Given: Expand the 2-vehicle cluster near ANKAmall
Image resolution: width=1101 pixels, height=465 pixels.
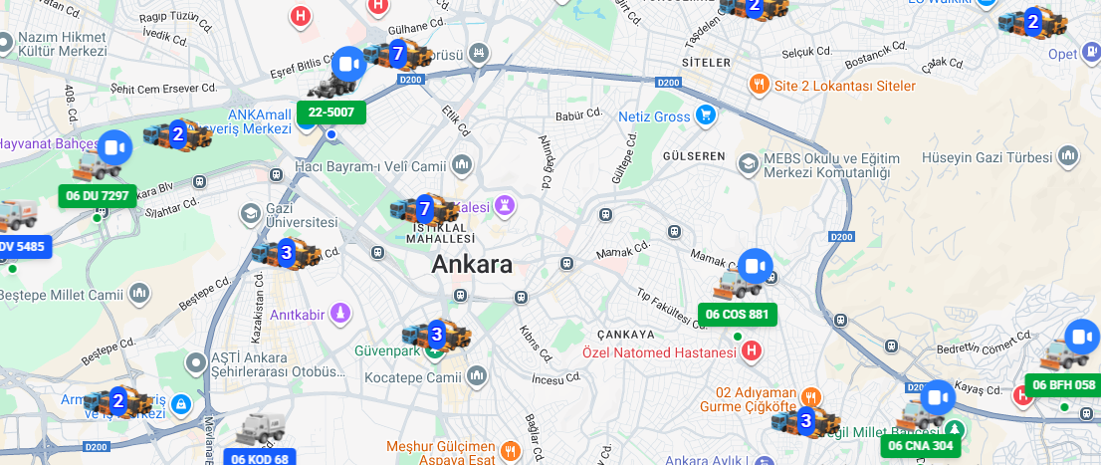Looking at the screenshot, I should (x=177, y=134).
